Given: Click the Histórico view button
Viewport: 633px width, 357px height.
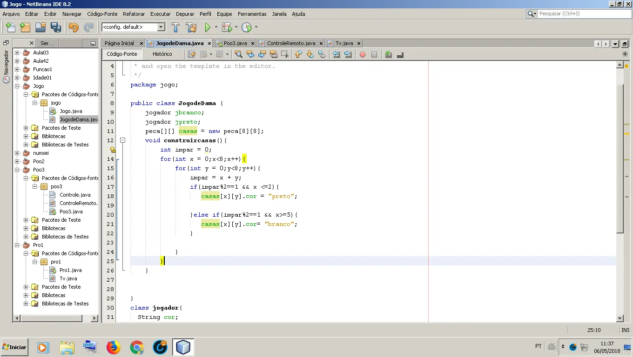Looking at the screenshot, I should (162, 54).
